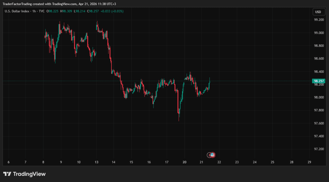Click the 98.257 current price label
The height and width of the screenshot is (182, 329).
(x=318, y=81)
